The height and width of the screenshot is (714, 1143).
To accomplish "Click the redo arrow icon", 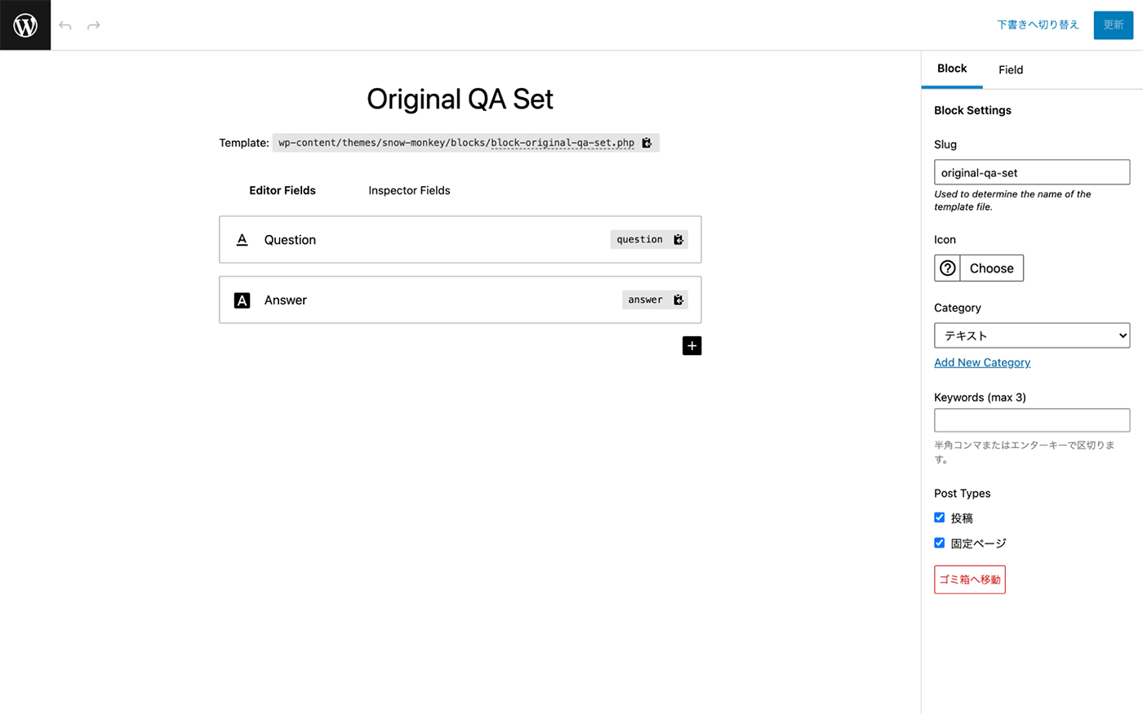I will pyautogui.click(x=94, y=26).
